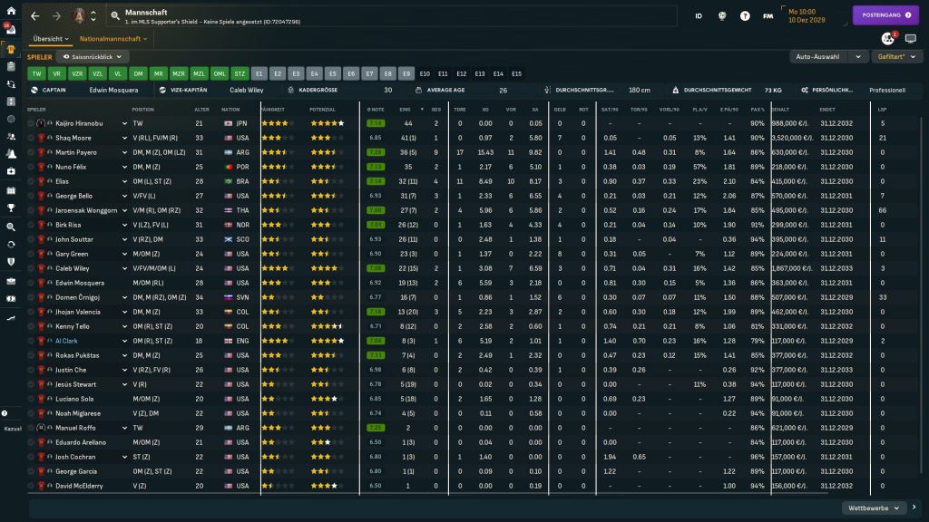Image resolution: width=929 pixels, height=522 pixels.
Task: Toggle selection circle for Kaijiro Hiranobu
Action: pos(31,123)
